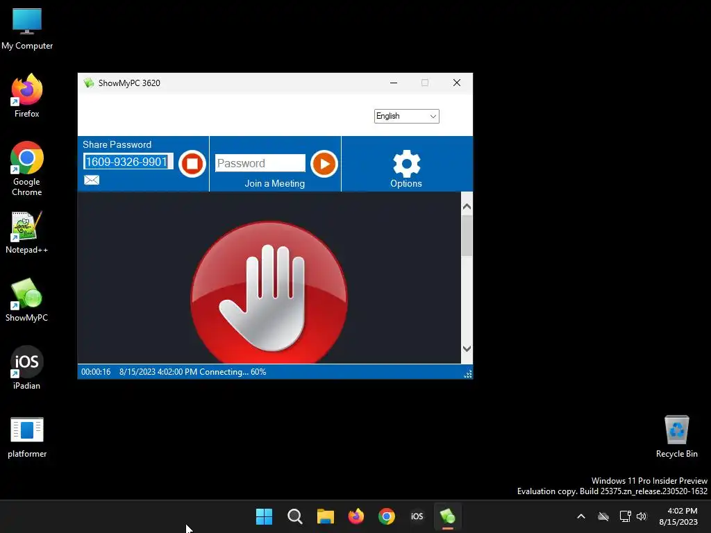Click the scroll up arrow in ShowMyPC
The height and width of the screenshot is (533, 711).
tap(467, 206)
